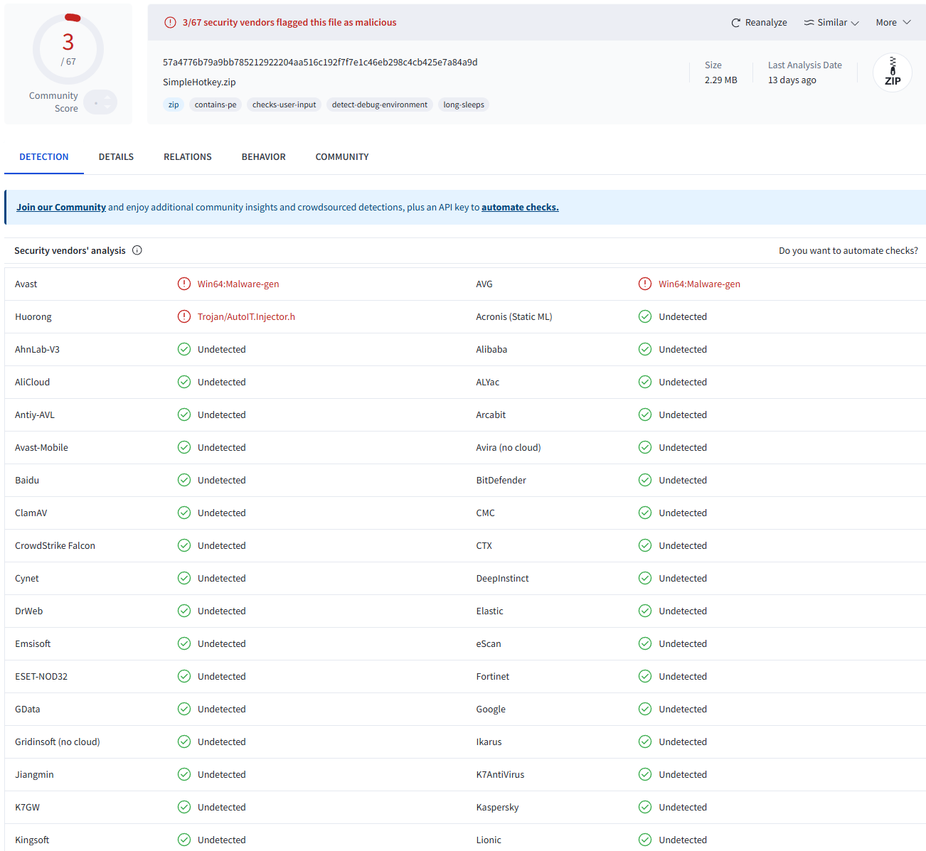Screen dimensions: 926x851
Task: Click the Kingsoft vendor name
Action: [32, 840]
